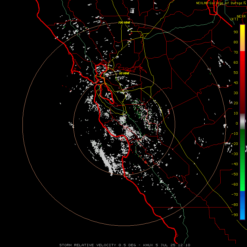Select the positive 30 velocity scale label

236,93
